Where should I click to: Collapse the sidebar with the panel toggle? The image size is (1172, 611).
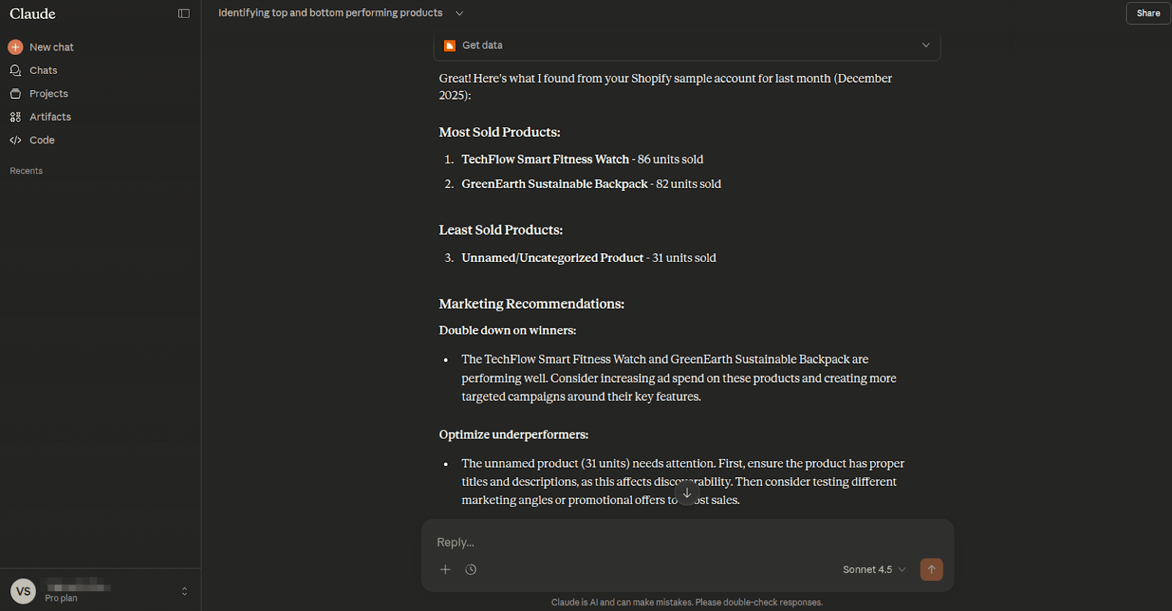coord(184,13)
